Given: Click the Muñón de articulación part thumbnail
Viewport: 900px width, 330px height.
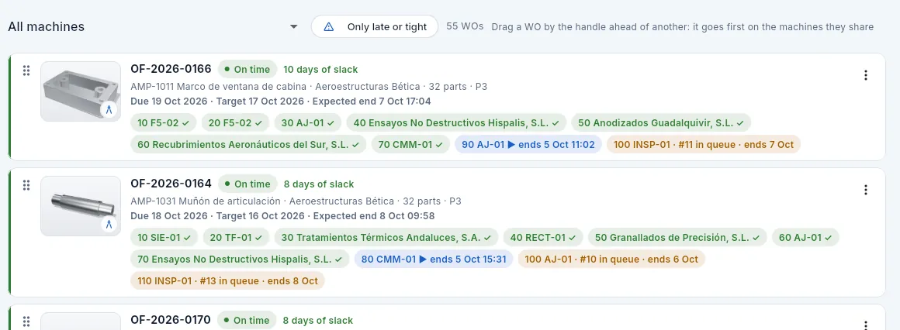Looking at the screenshot, I should coord(81,206).
